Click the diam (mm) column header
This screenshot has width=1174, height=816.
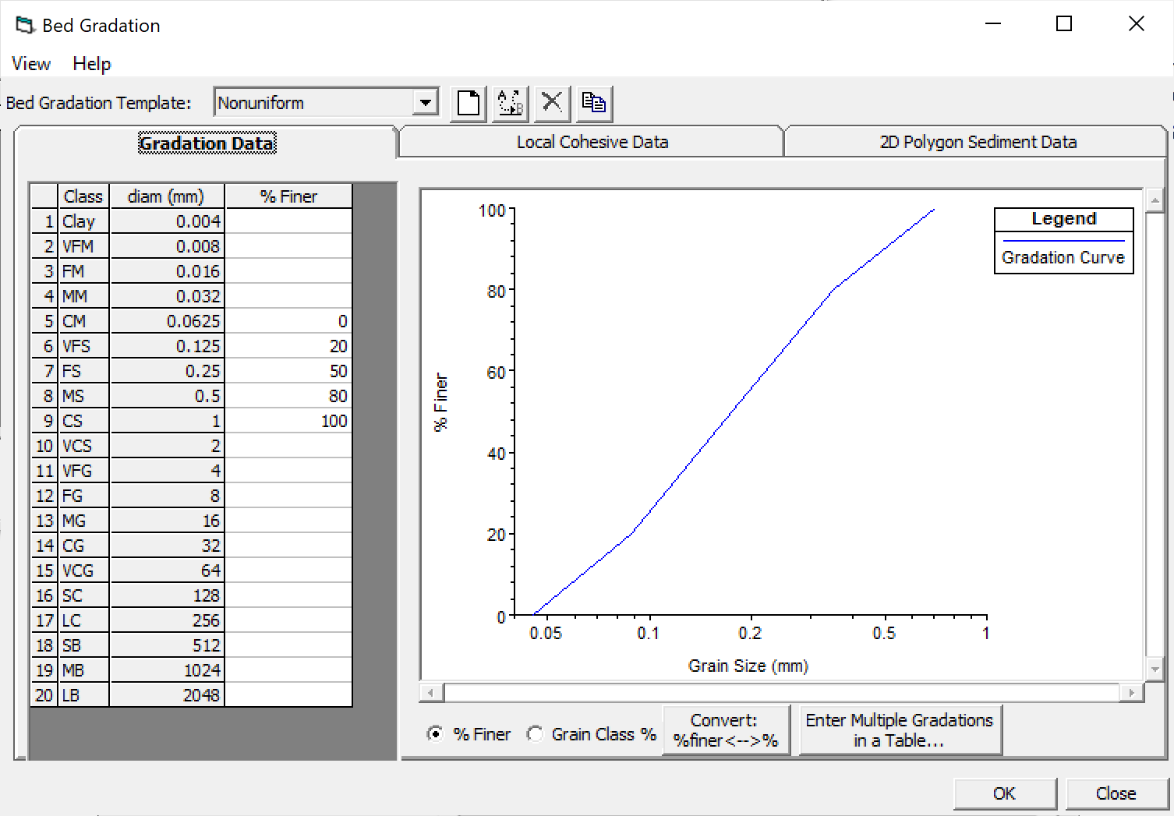pyautogui.click(x=167, y=196)
